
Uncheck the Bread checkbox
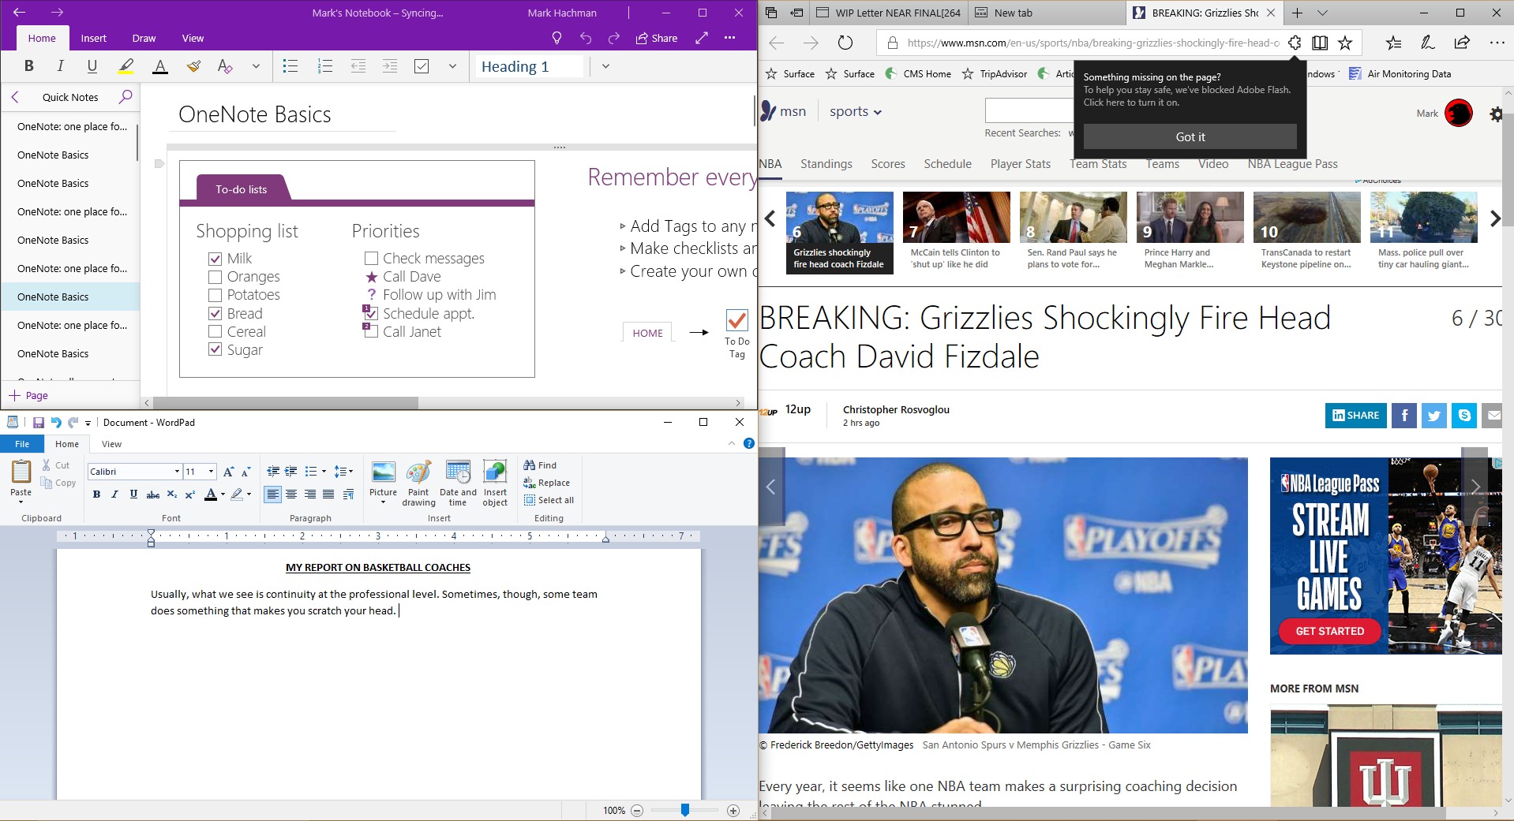215,313
